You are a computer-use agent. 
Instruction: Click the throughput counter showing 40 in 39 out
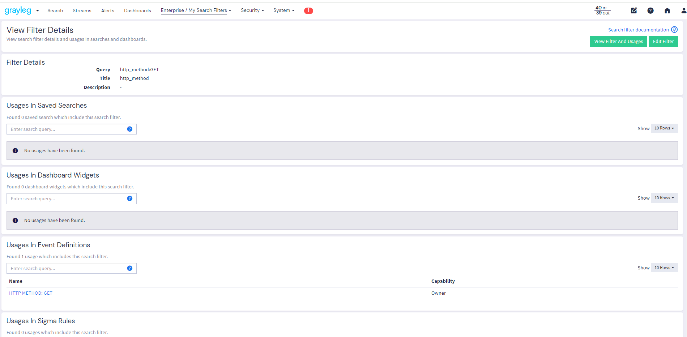(602, 10)
